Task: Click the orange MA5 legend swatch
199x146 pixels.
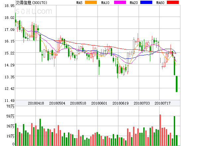Action: 91,2
